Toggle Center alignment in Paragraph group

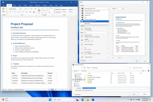pos(41,10)
